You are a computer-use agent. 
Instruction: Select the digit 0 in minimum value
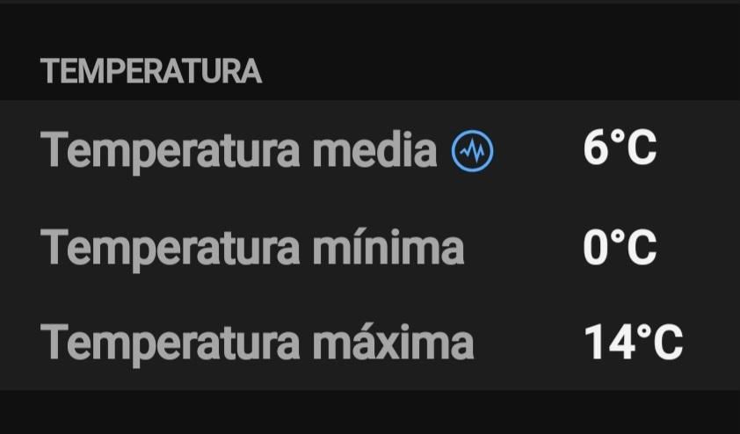click(x=596, y=247)
